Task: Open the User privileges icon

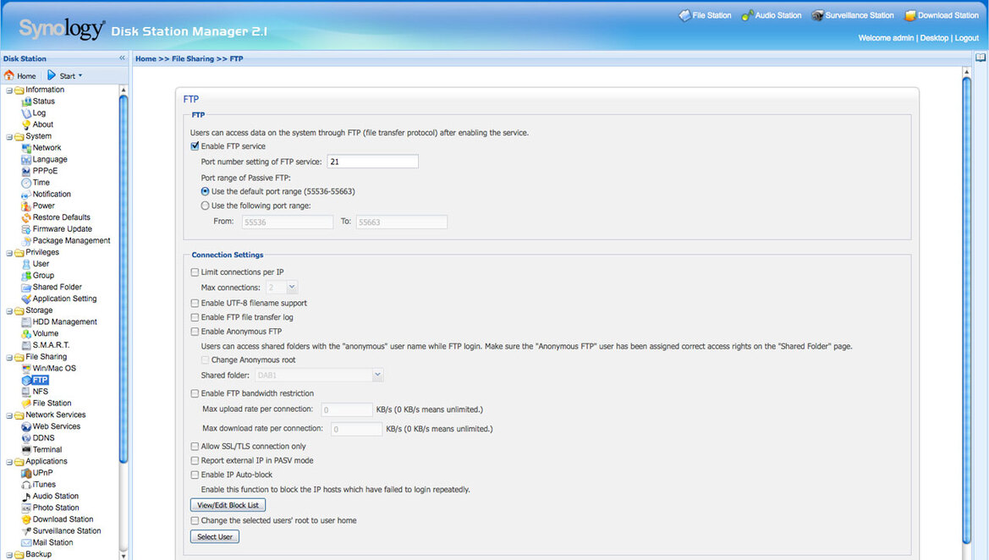Action: click(26, 264)
